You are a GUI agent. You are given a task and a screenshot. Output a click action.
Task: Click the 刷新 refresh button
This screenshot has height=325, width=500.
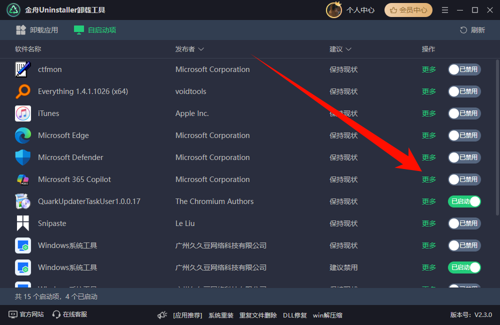point(471,29)
